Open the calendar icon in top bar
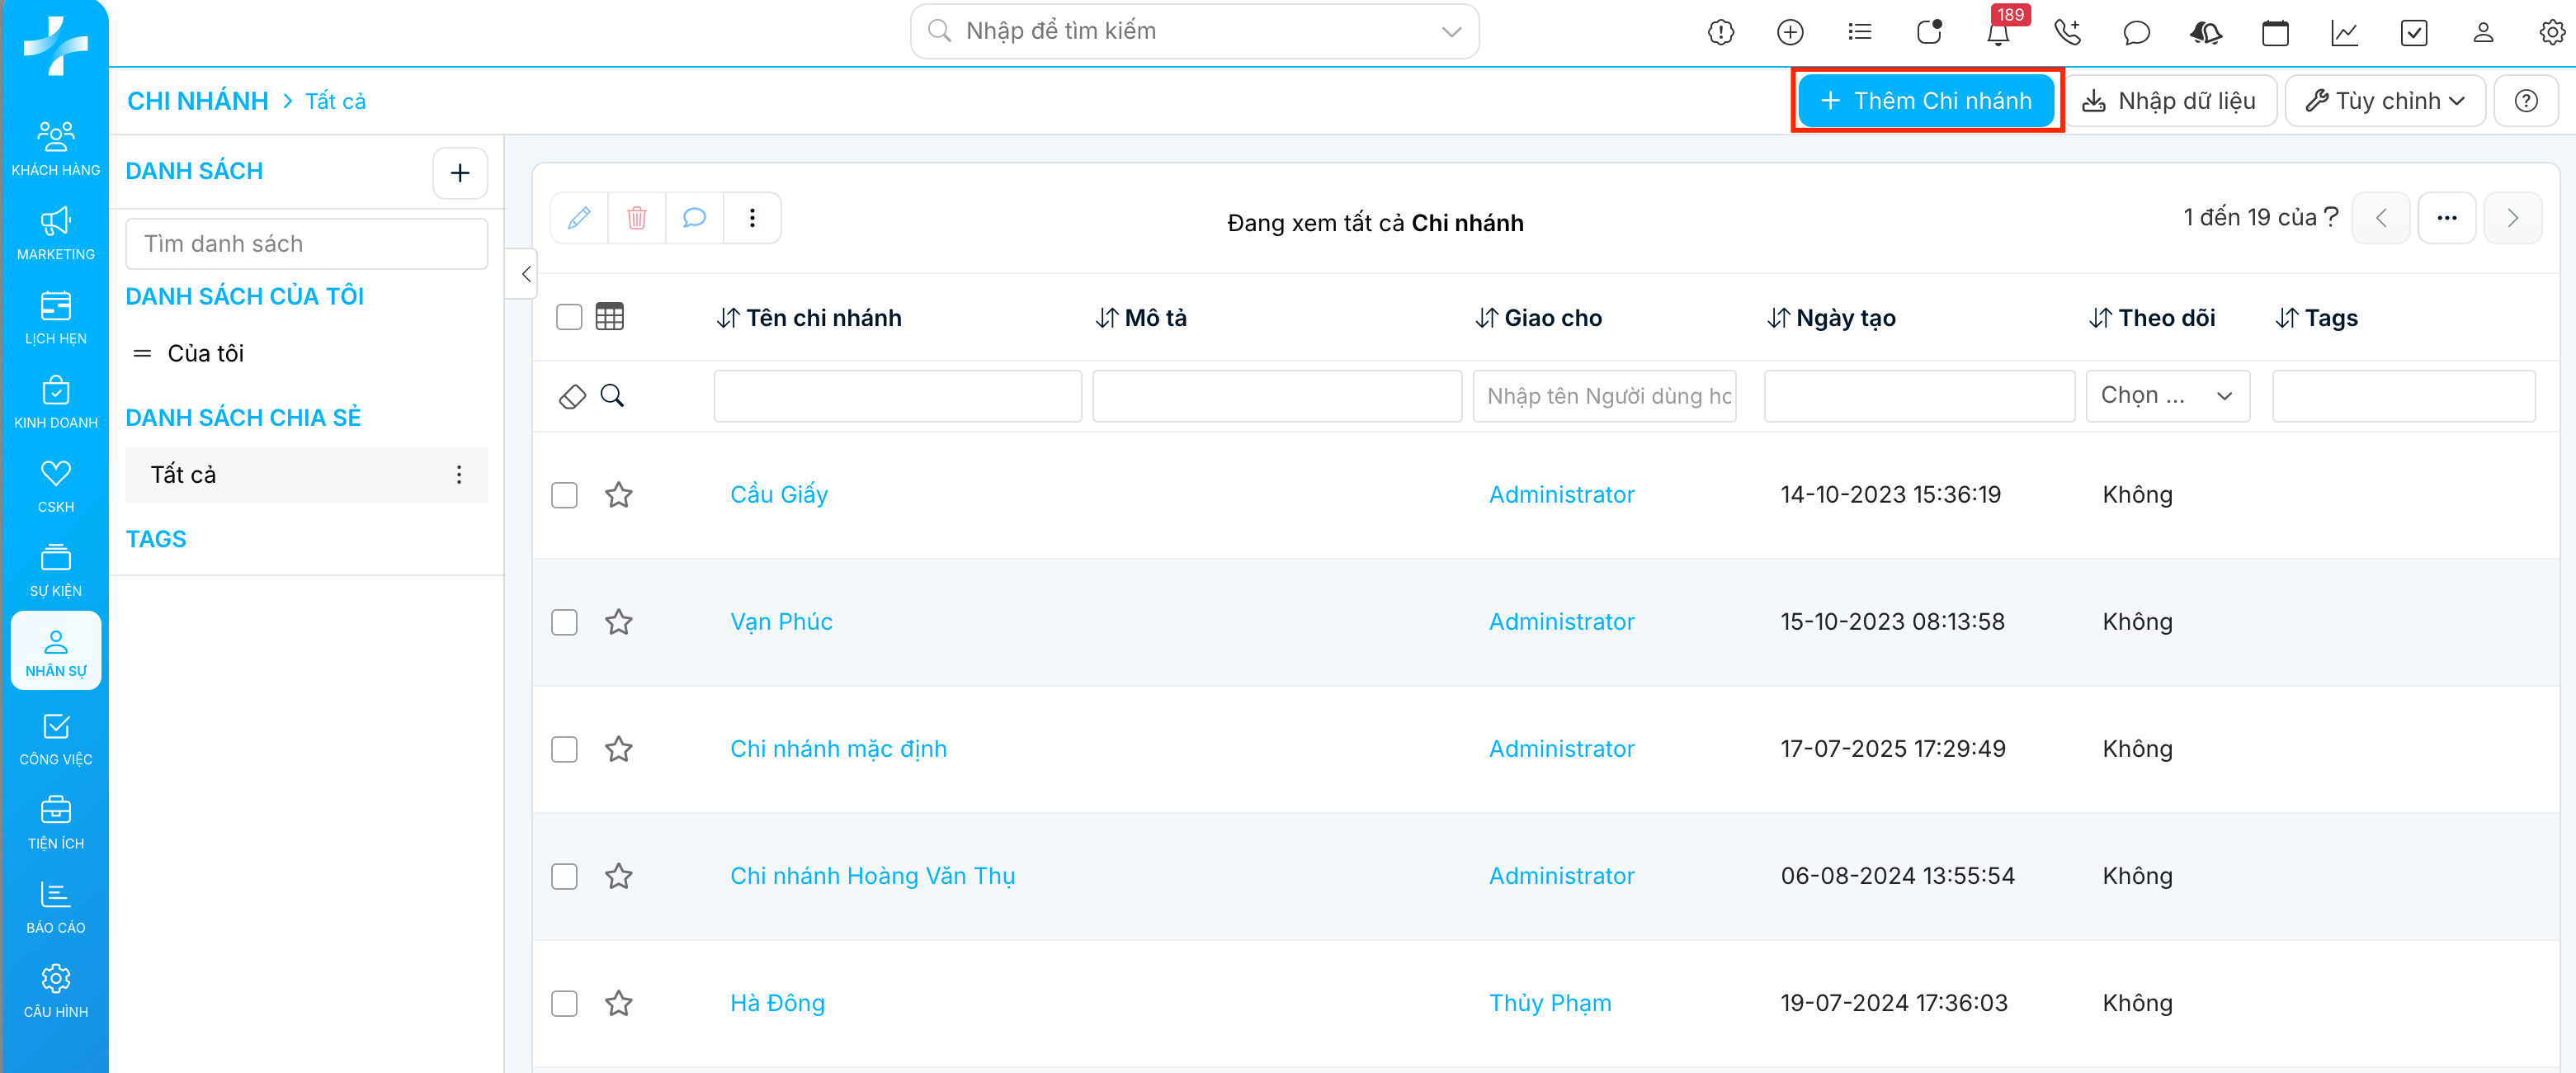The width and height of the screenshot is (2576, 1073). pos(2275,33)
